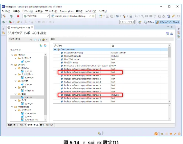Collapse the Drivers tree node

click(x=12, y=64)
